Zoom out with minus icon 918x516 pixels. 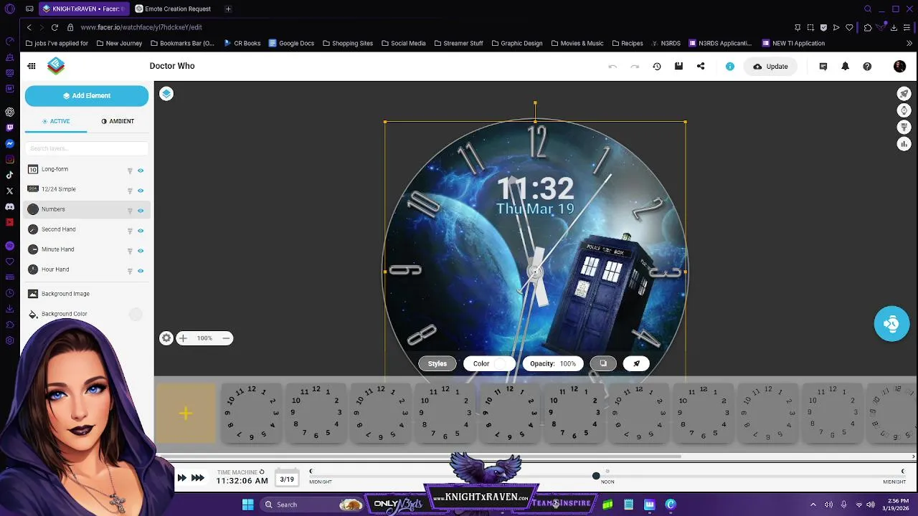click(x=226, y=338)
